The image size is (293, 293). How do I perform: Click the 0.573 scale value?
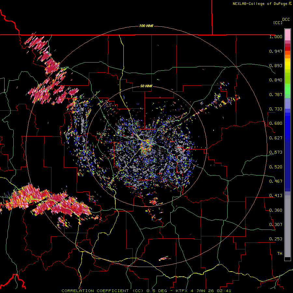(x=276, y=152)
